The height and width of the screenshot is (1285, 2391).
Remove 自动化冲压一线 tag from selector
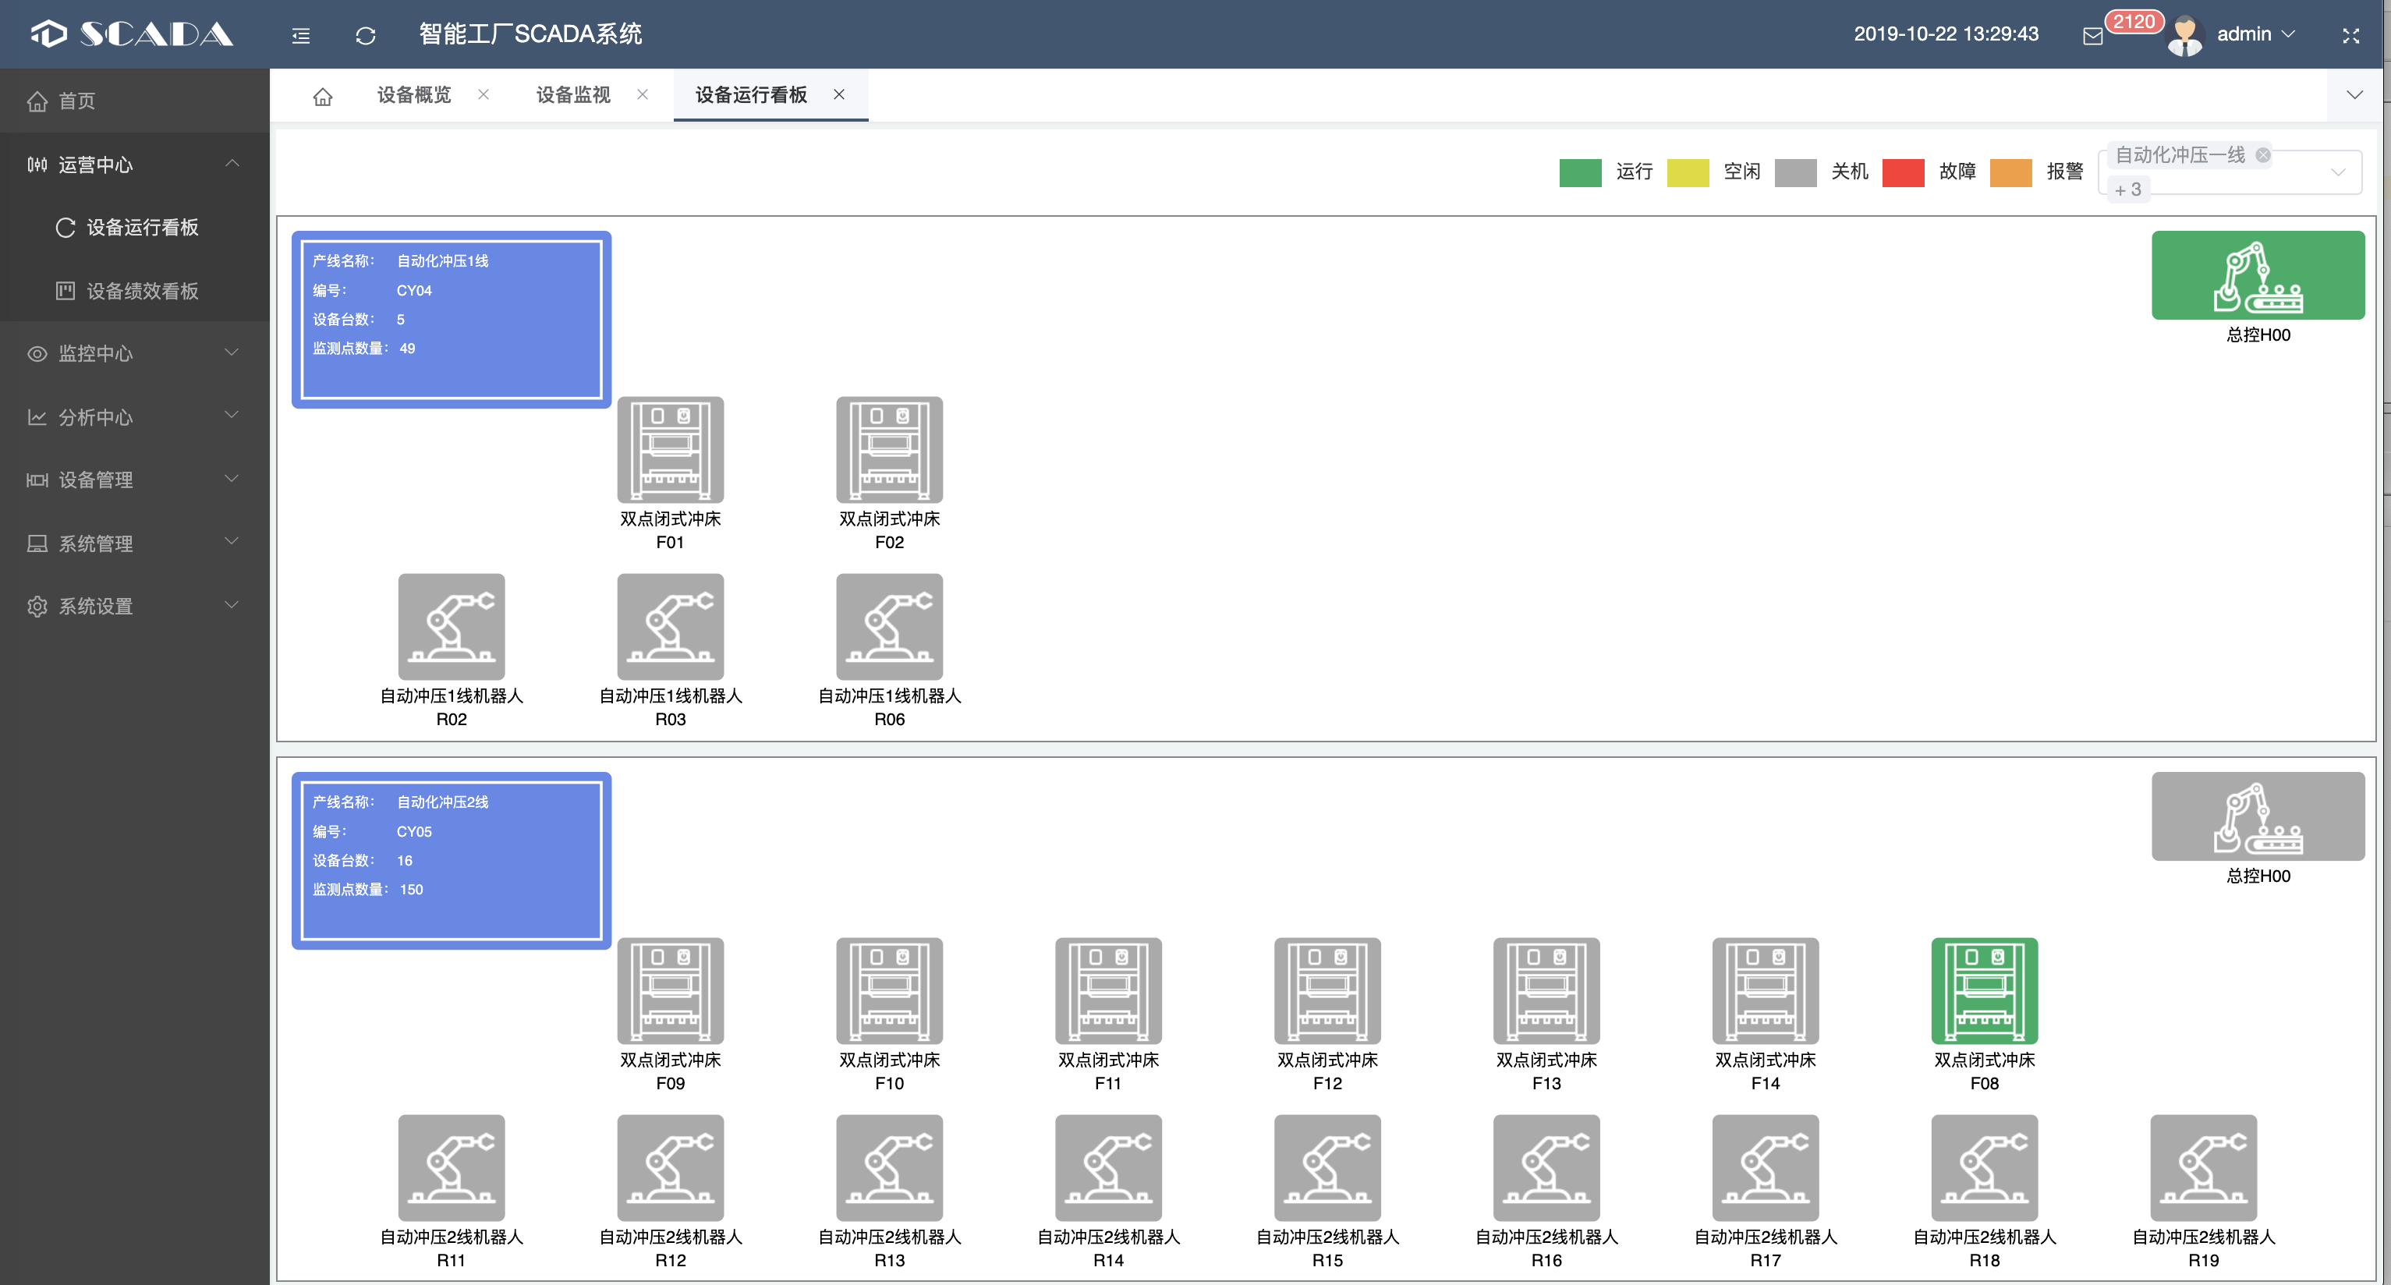(x=2263, y=155)
